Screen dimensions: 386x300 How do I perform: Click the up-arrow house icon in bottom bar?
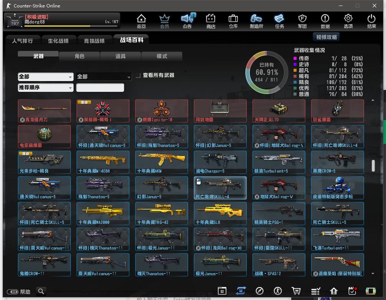pos(334,291)
